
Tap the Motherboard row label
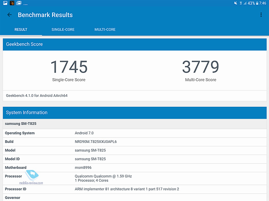[16, 167]
